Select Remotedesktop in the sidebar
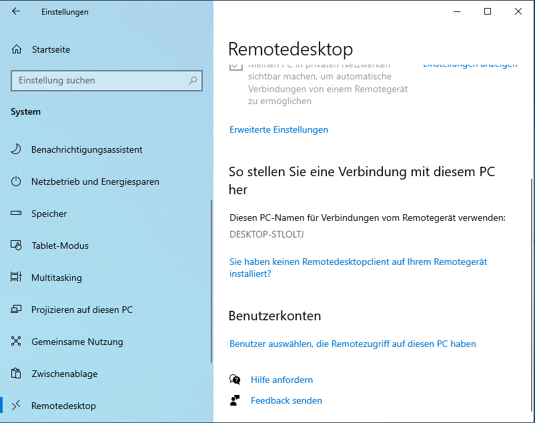The image size is (535, 423). point(63,406)
